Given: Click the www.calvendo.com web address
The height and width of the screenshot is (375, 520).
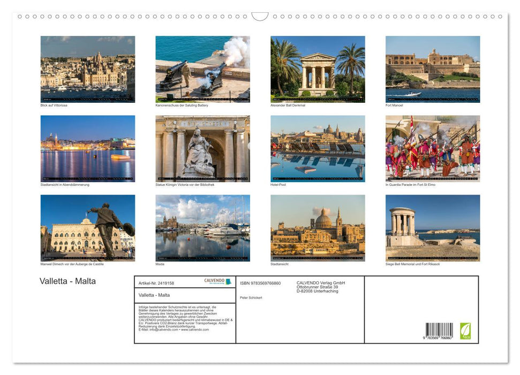Looking at the screenshot, I should coord(195,329).
